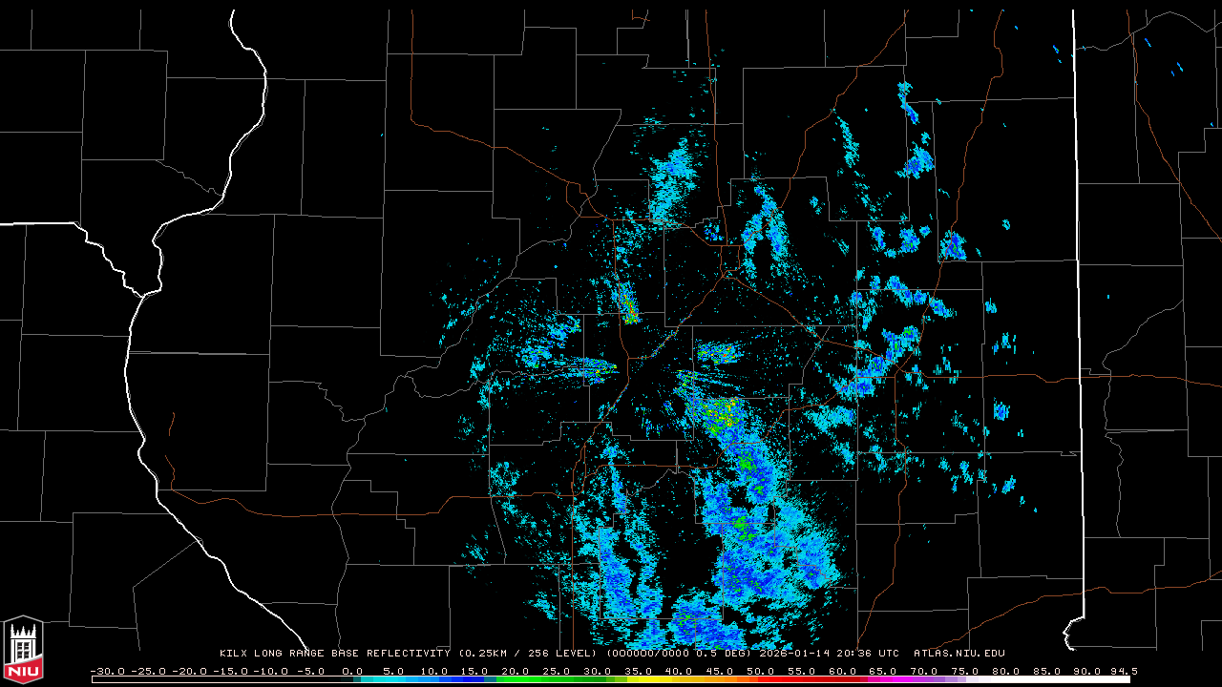Click the 50.0 label on the reflectivity scale

coord(760,671)
